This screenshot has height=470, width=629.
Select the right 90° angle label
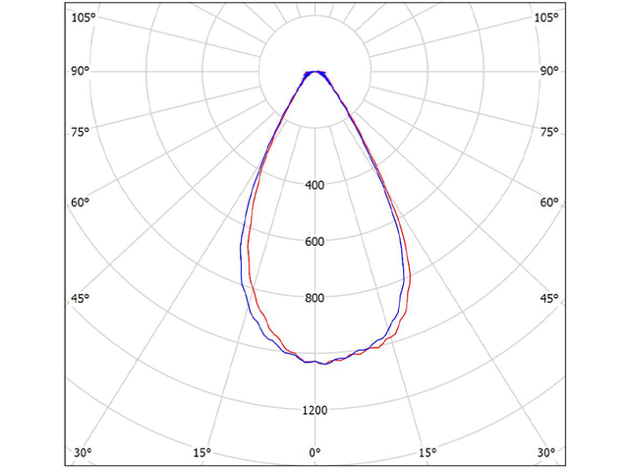(549, 72)
